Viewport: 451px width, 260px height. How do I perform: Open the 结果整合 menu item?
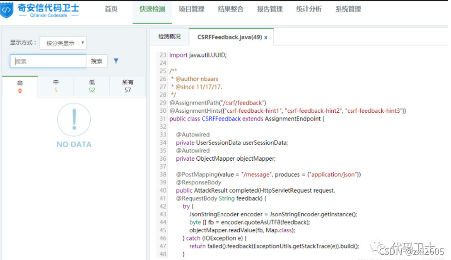click(231, 9)
